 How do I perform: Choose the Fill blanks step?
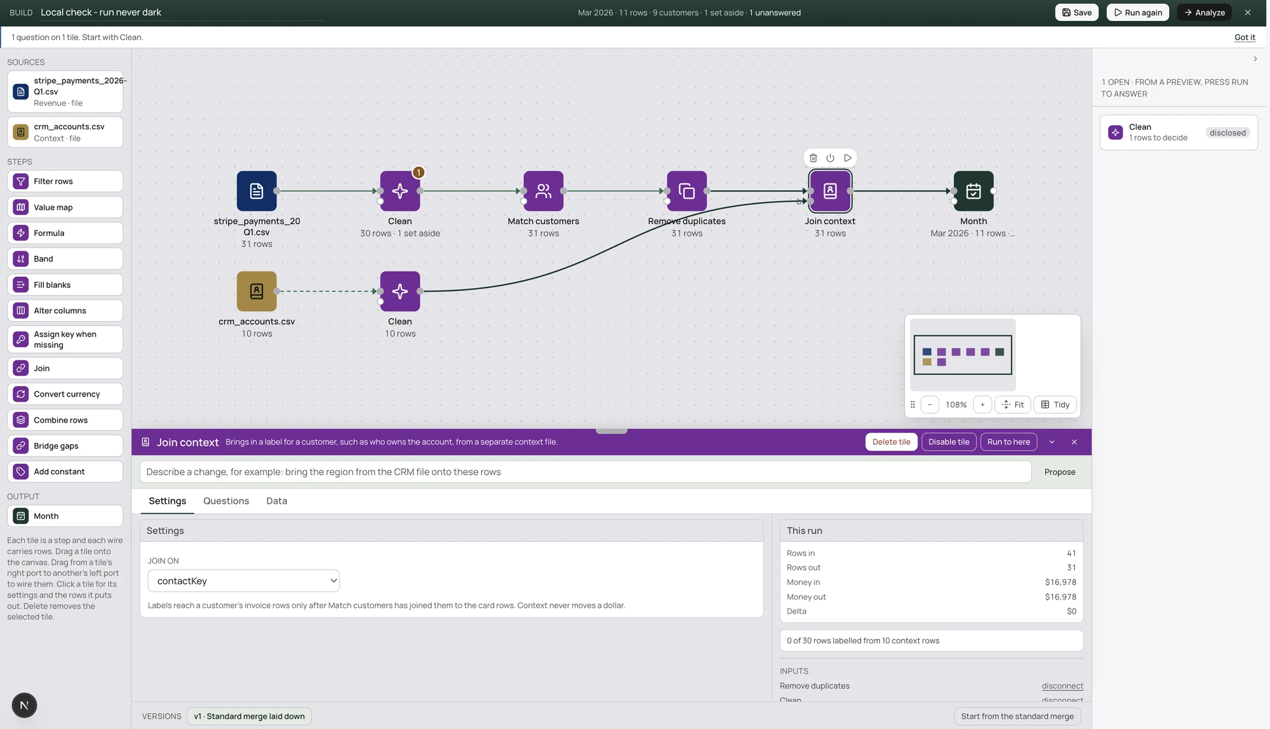tap(65, 285)
